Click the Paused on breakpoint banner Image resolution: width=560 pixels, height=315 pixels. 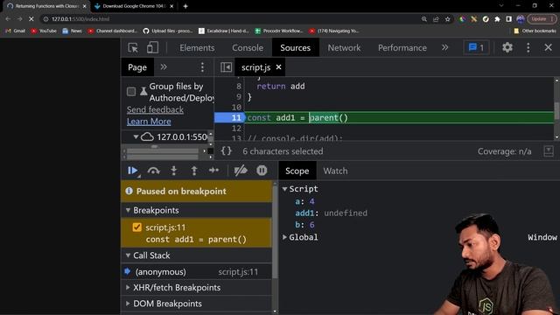[x=196, y=191]
